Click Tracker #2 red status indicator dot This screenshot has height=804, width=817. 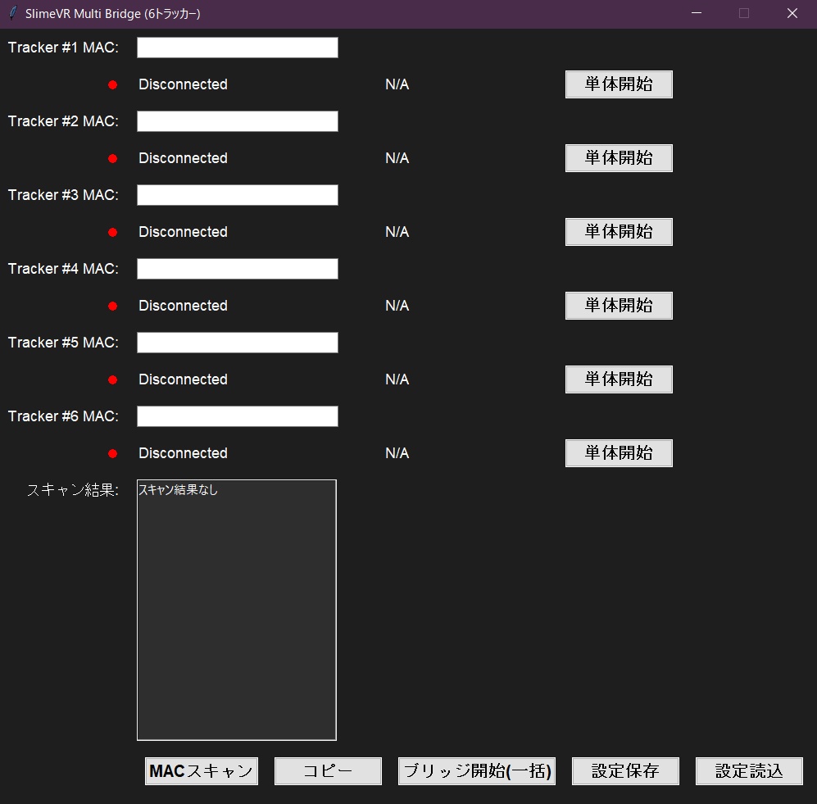coord(112,158)
